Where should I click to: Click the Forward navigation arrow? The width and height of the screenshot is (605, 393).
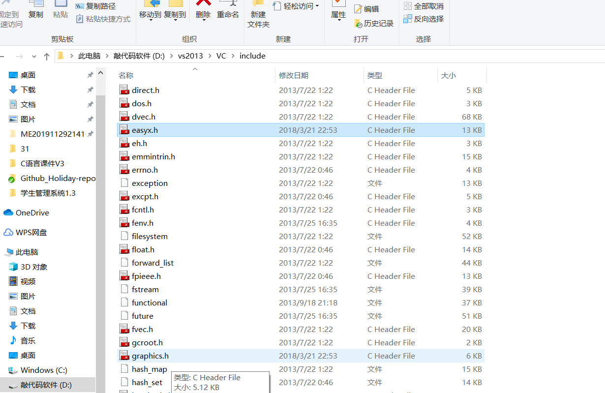tap(19, 57)
